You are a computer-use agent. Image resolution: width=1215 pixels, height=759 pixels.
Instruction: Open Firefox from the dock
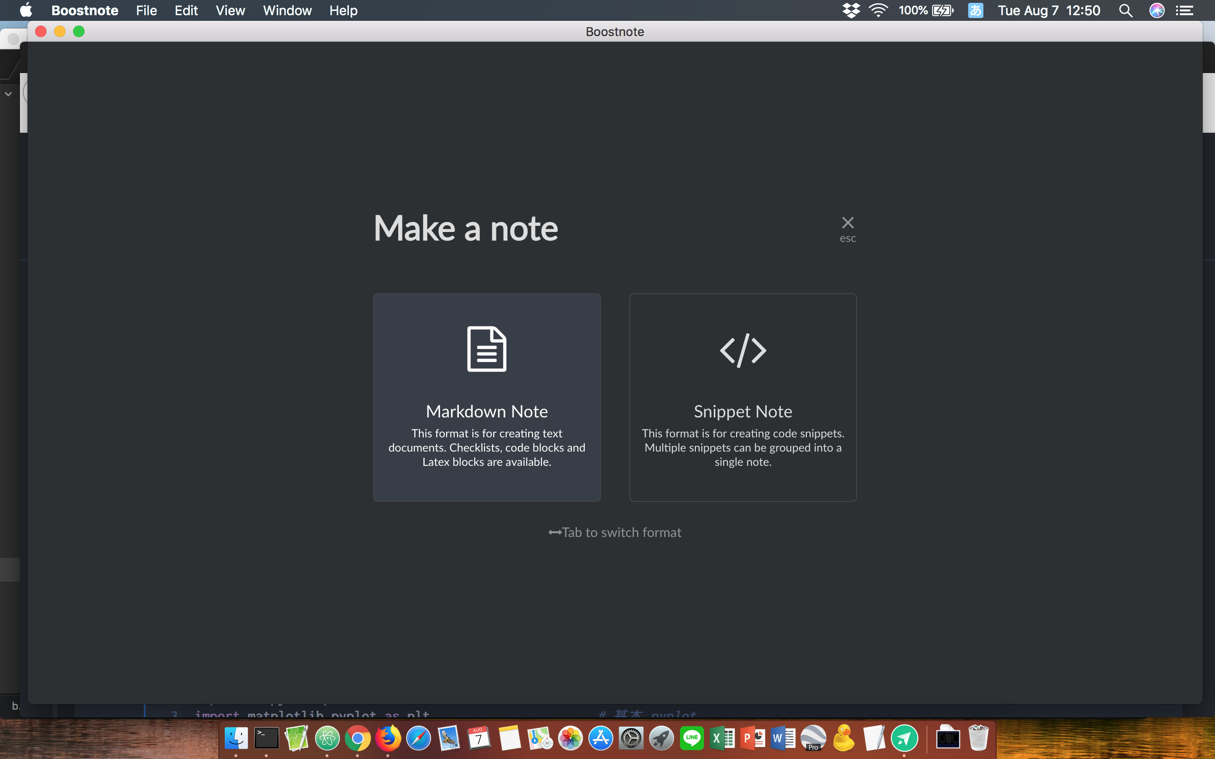388,739
